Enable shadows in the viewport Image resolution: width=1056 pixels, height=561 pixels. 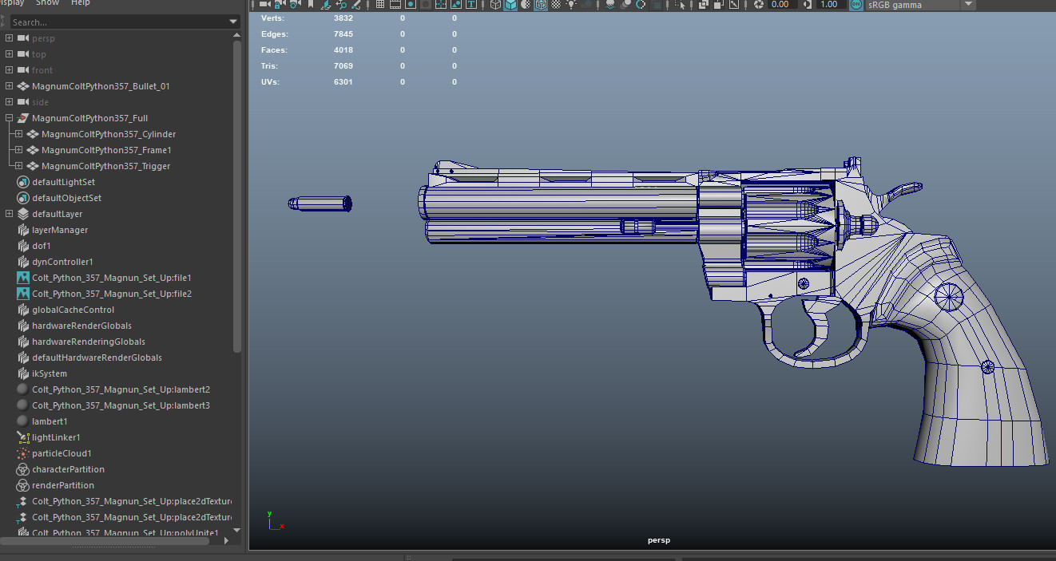pyautogui.click(x=609, y=5)
